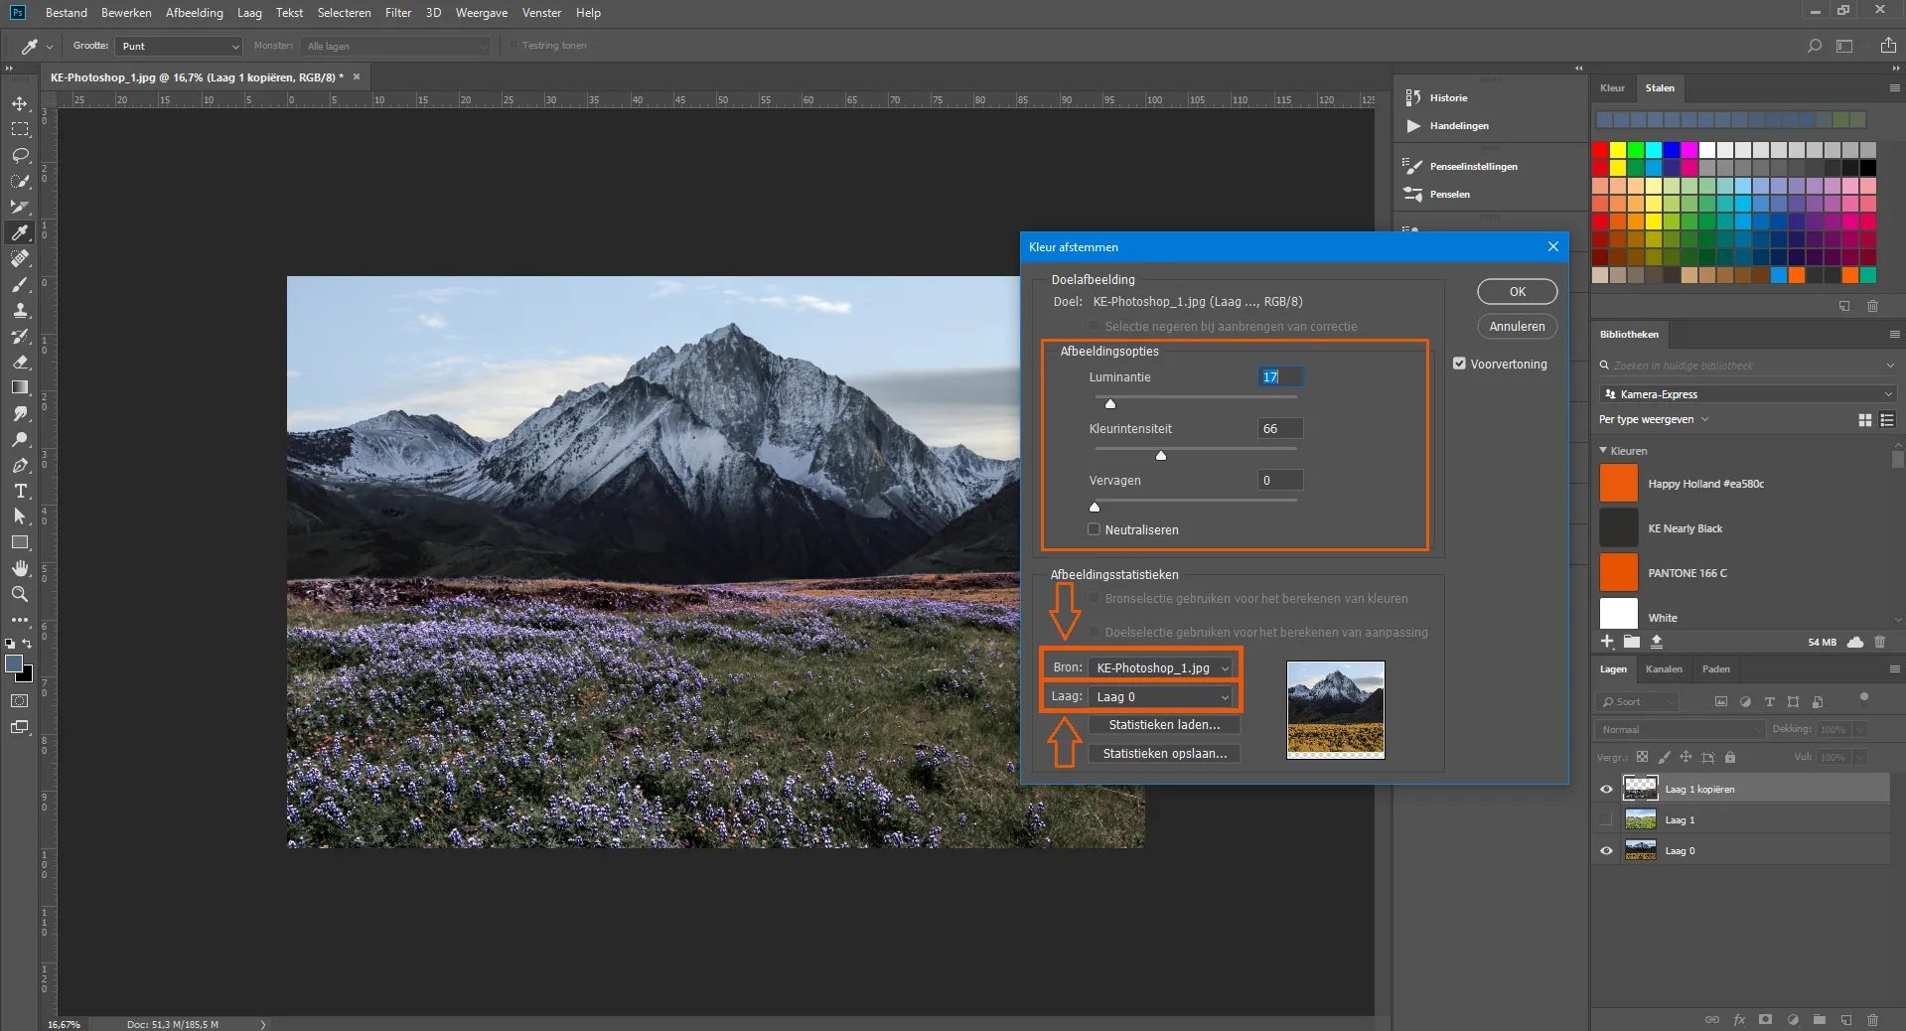Viewport: 1906px width, 1031px height.
Task: Click Statistieken opslaan button
Action: (1164, 754)
